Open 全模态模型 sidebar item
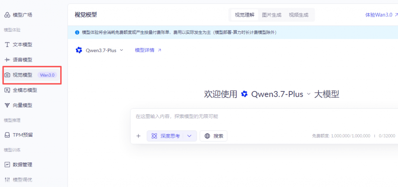The image size is (398, 187). (x=25, y=90)
